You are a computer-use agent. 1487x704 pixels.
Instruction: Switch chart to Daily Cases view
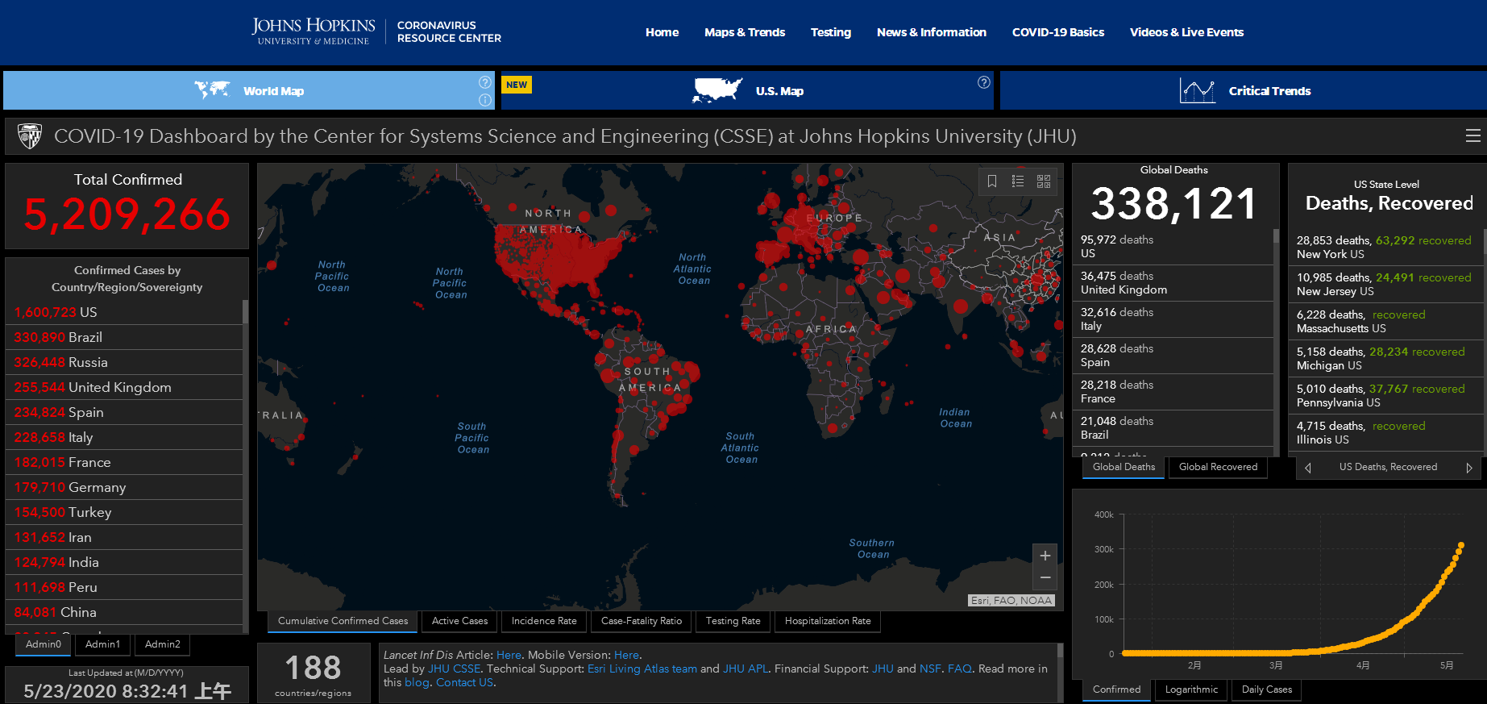pyautogui.click(x=1266, y=689)
